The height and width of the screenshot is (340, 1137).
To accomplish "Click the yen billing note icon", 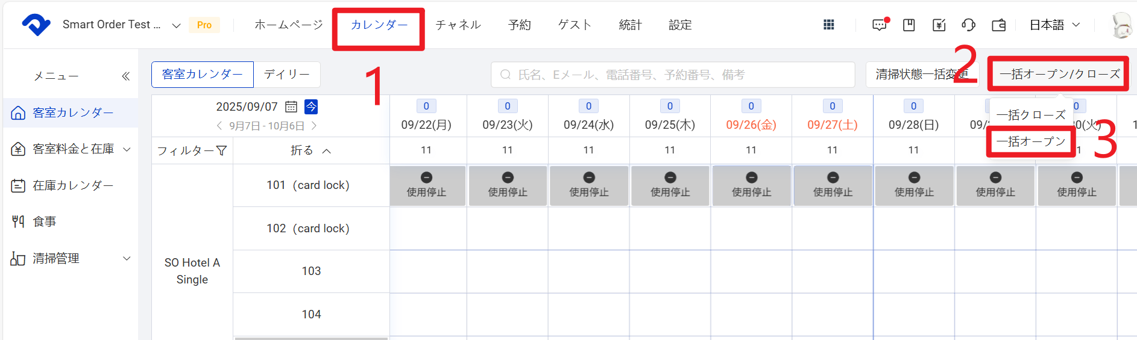I will point(939,25).
